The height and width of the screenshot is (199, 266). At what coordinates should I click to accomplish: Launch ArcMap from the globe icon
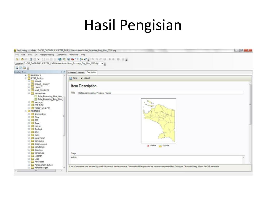(x=60, y=59)
